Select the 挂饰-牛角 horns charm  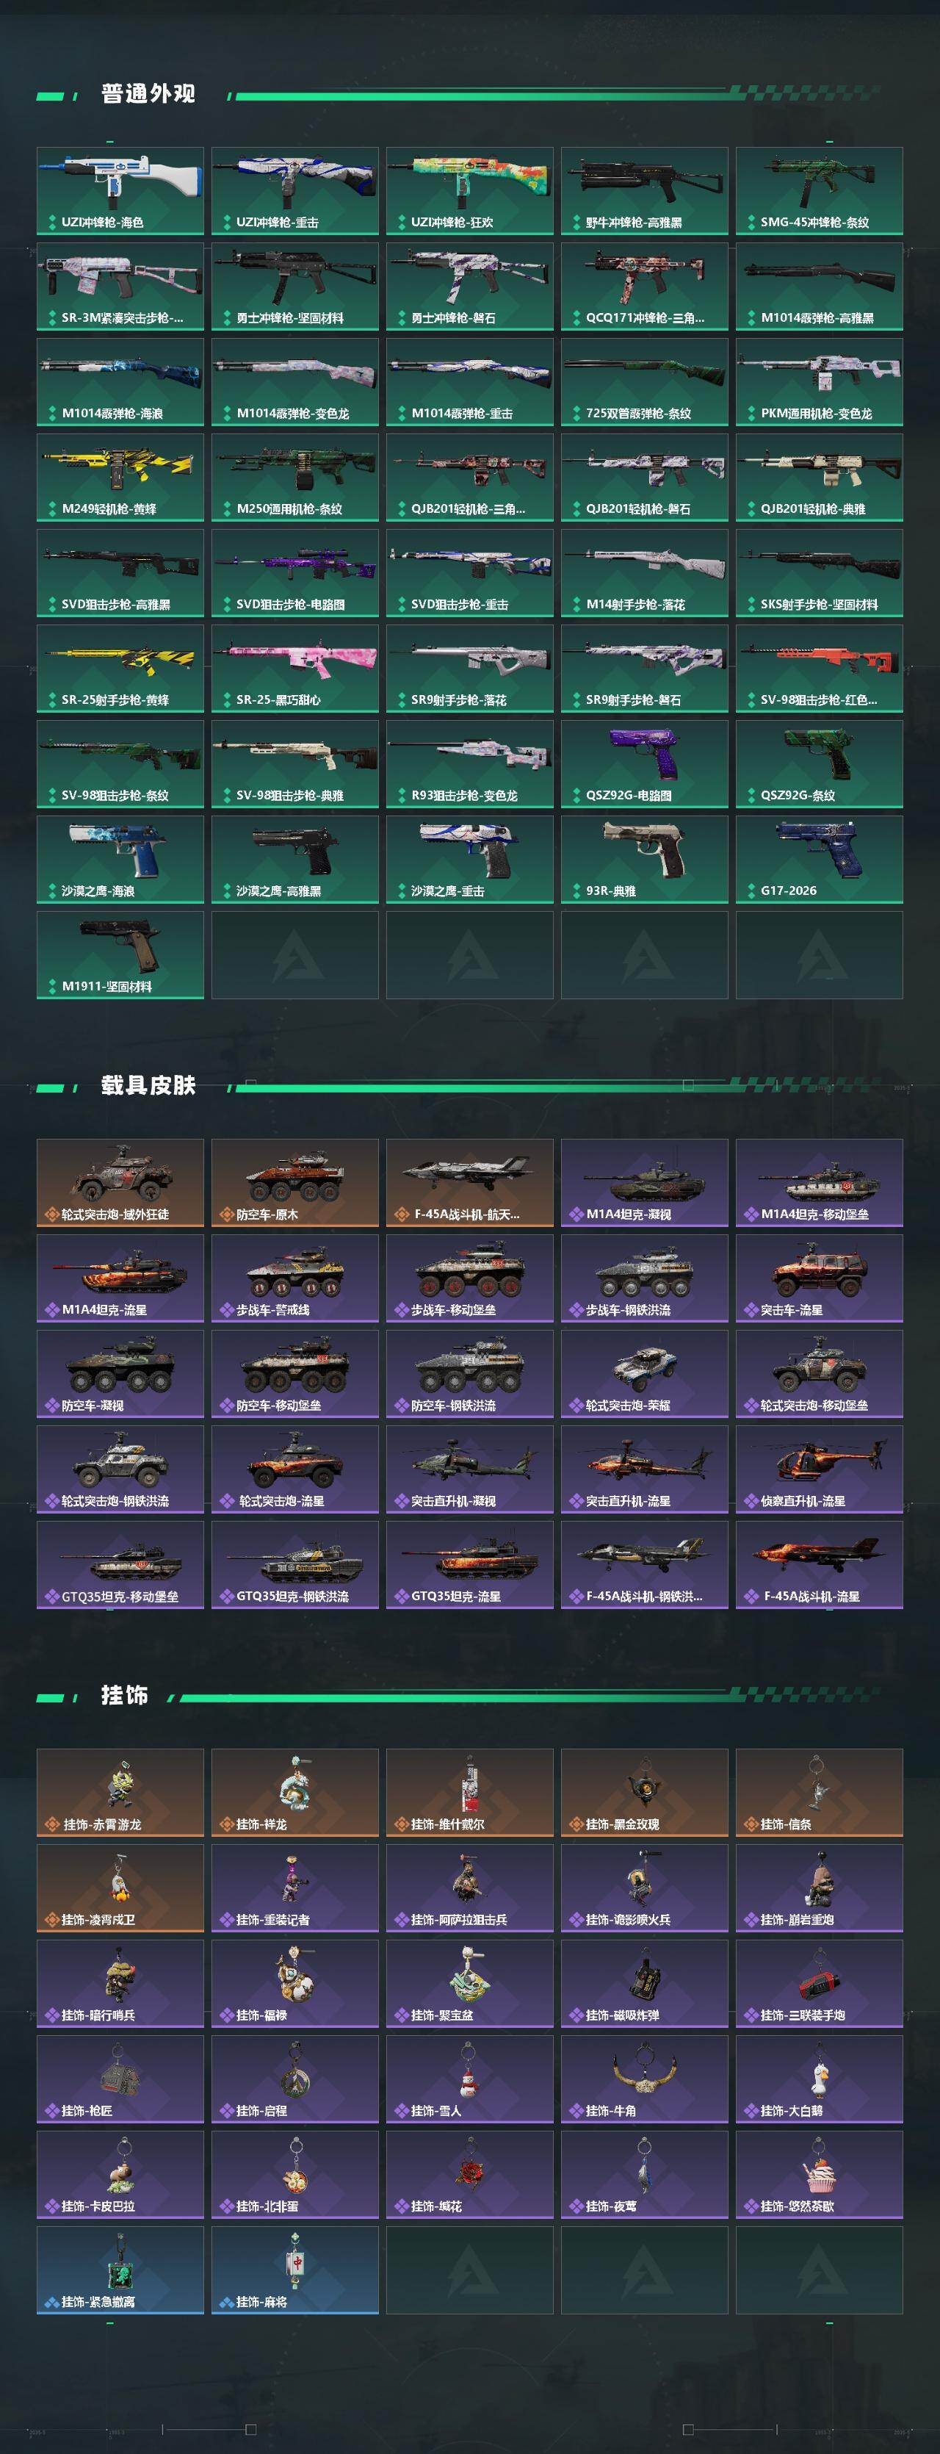pos(645,2079)
